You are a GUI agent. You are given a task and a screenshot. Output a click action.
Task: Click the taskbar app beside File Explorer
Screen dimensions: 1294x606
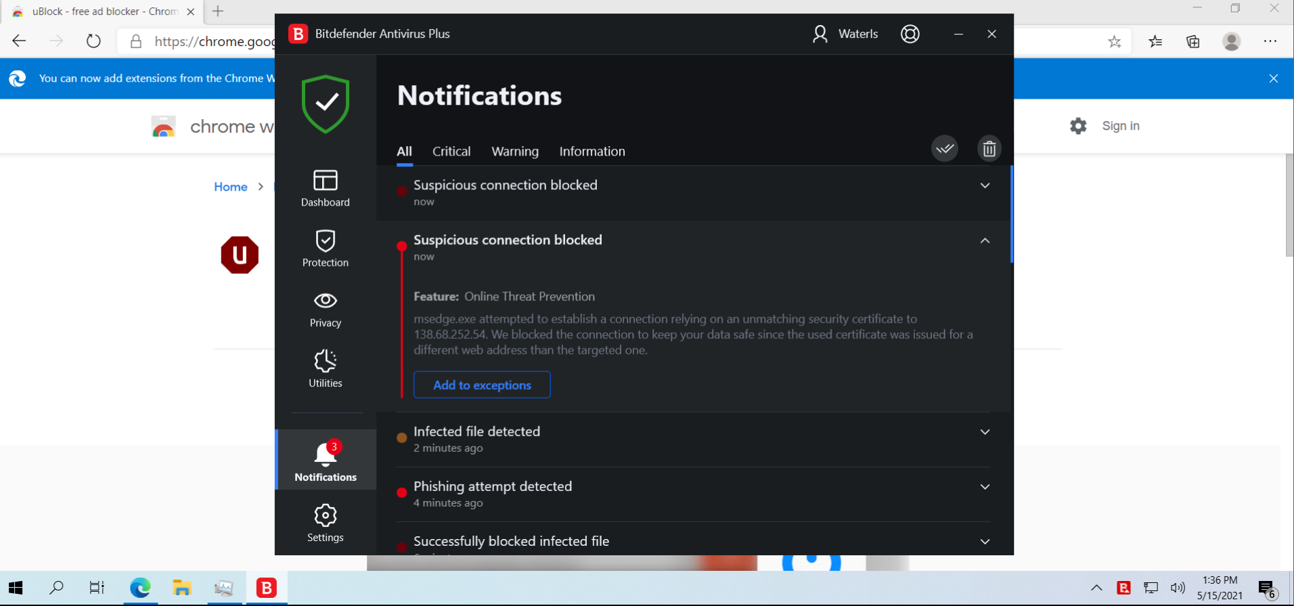pyautogui.click(x=224, y=588)
